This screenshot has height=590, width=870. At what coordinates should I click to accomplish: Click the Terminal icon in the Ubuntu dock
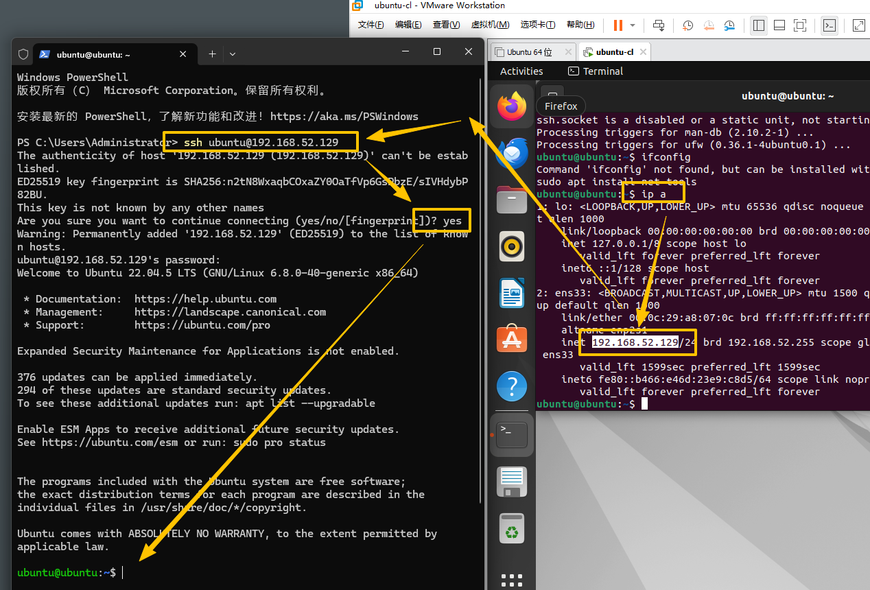512,434
